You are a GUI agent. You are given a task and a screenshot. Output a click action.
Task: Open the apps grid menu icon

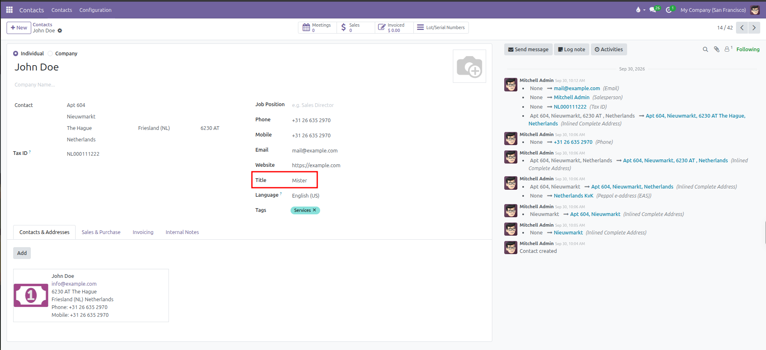(9, 10)
